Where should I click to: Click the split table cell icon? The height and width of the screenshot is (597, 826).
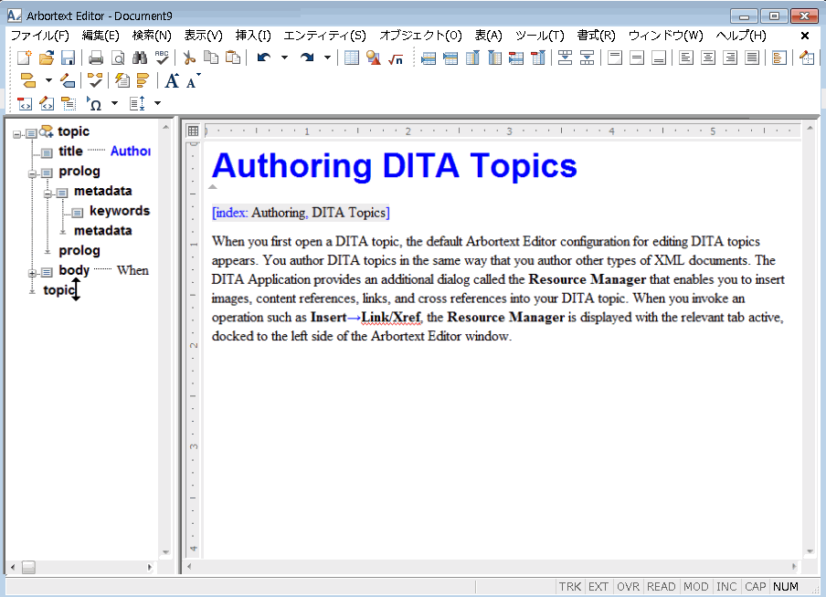[x=588, y=58]
